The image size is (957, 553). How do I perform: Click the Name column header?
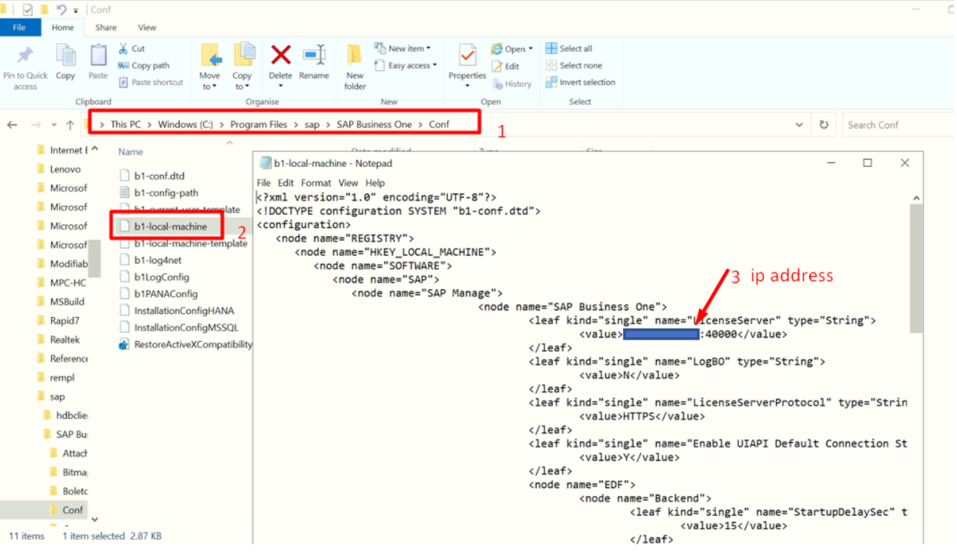(x=131, y=152)
